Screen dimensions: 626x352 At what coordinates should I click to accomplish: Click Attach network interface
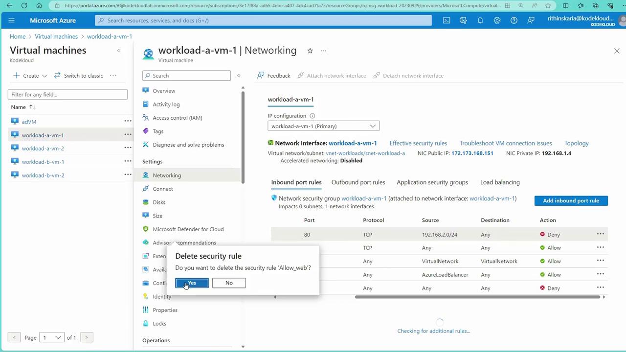332,75
